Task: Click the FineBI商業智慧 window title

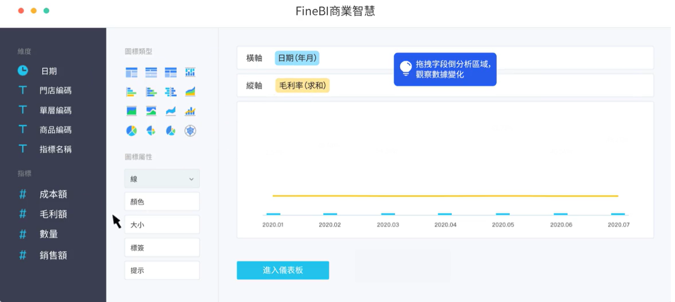Action: coord(335,11)
